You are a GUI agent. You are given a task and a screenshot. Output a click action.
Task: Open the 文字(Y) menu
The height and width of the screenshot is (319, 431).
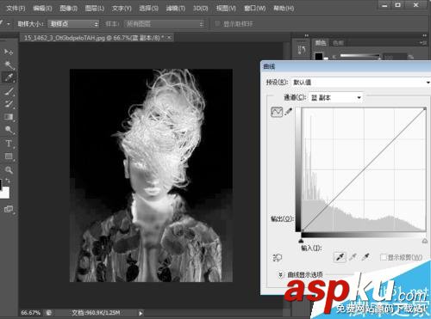(122, 8)
